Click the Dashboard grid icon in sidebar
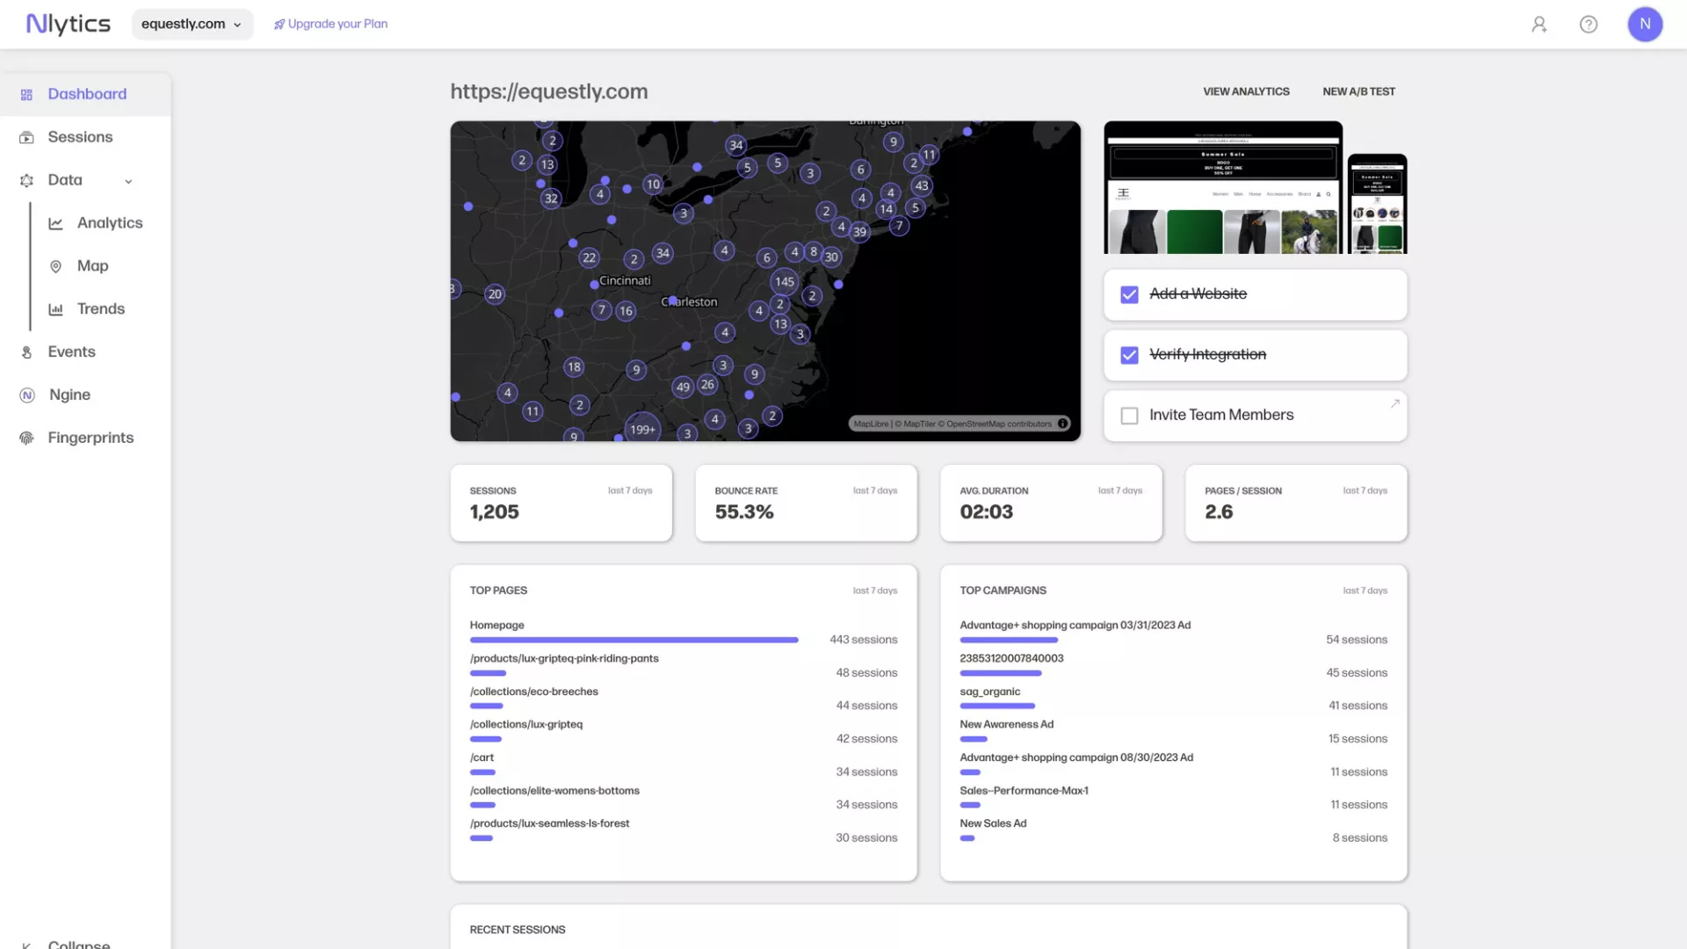The image size is (1687, 949). pyautogui.click(x=26, y=95)
